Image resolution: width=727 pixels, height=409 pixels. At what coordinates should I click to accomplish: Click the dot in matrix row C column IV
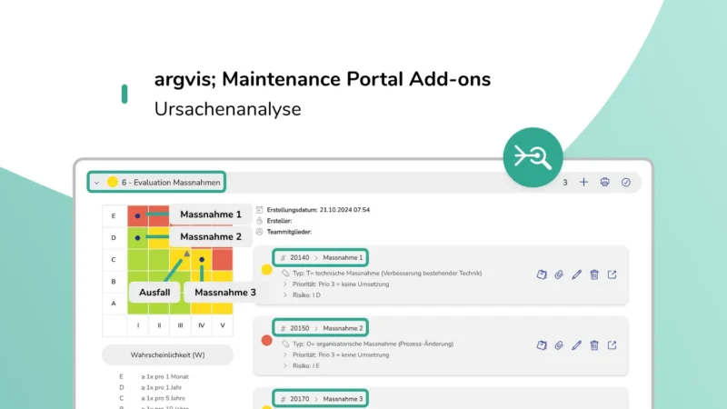[202, 259]
